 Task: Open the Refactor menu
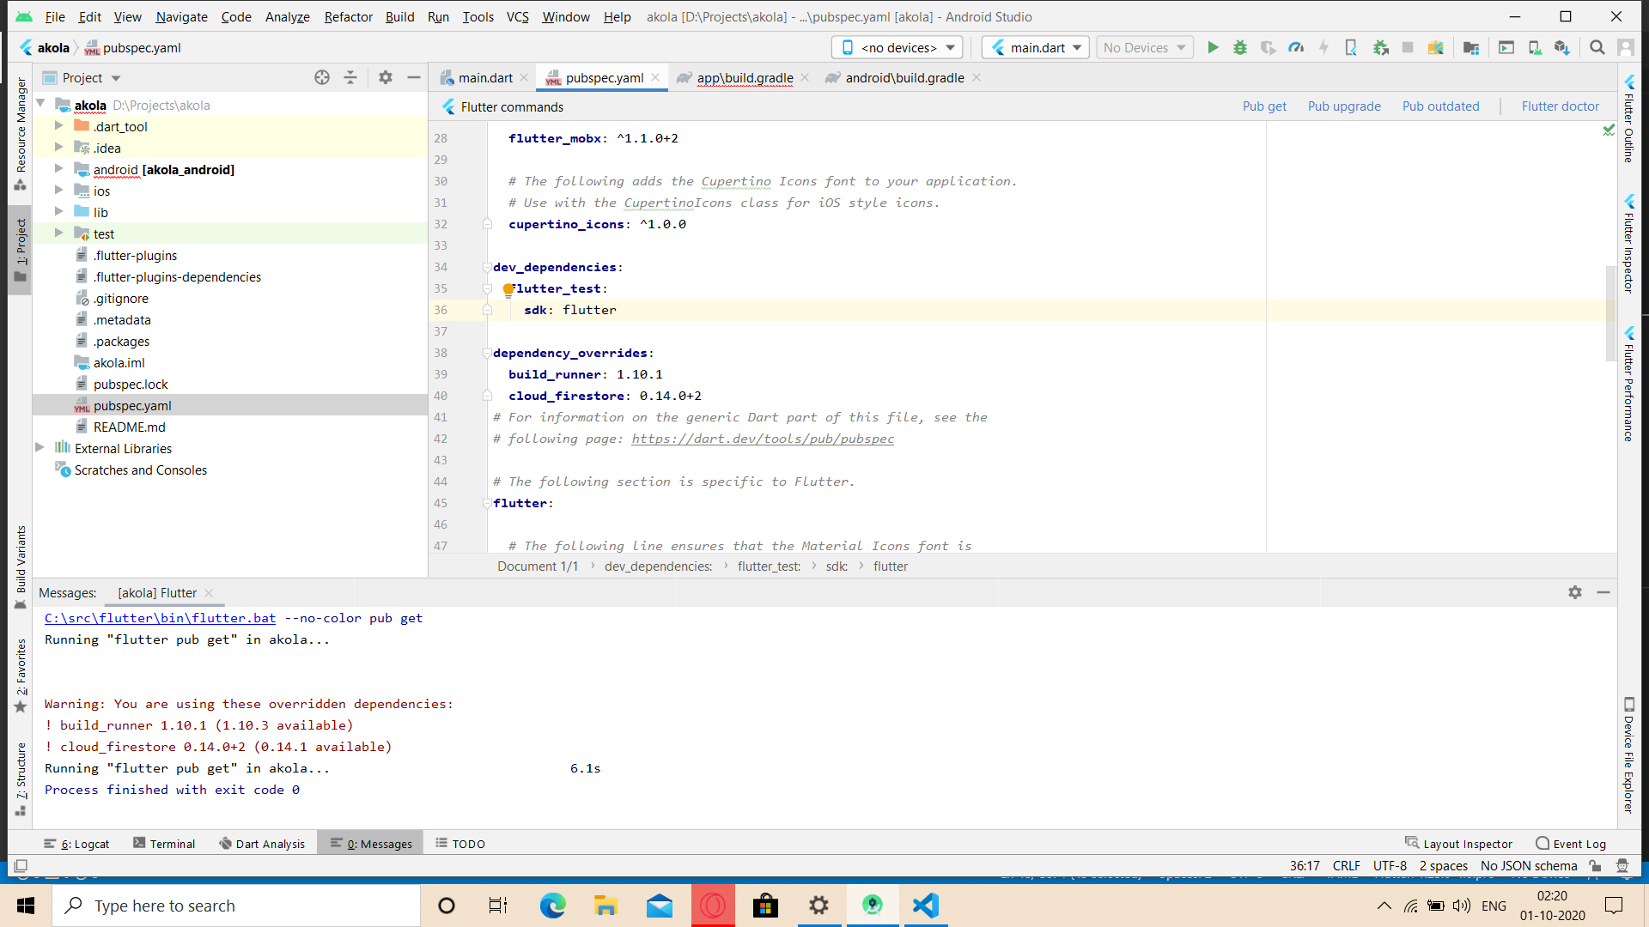(x=348, y=16)
